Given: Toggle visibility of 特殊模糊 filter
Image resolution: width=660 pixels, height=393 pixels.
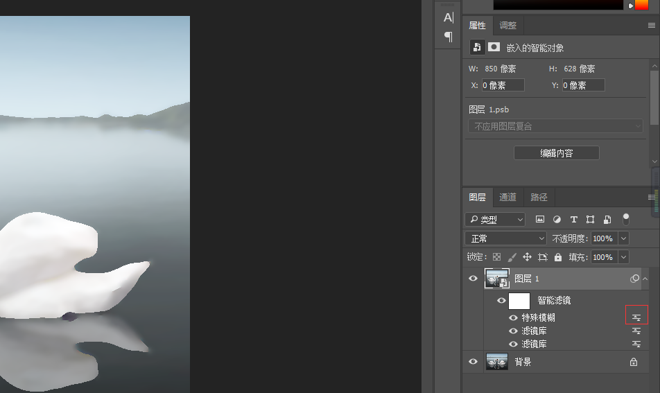Looking at the screenshot, I should (x=513, y=317).
